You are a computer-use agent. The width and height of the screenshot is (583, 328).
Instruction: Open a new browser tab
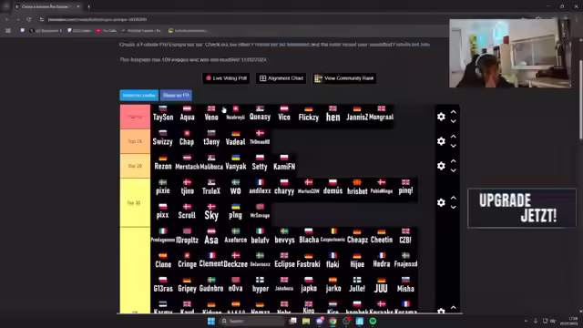88,6
